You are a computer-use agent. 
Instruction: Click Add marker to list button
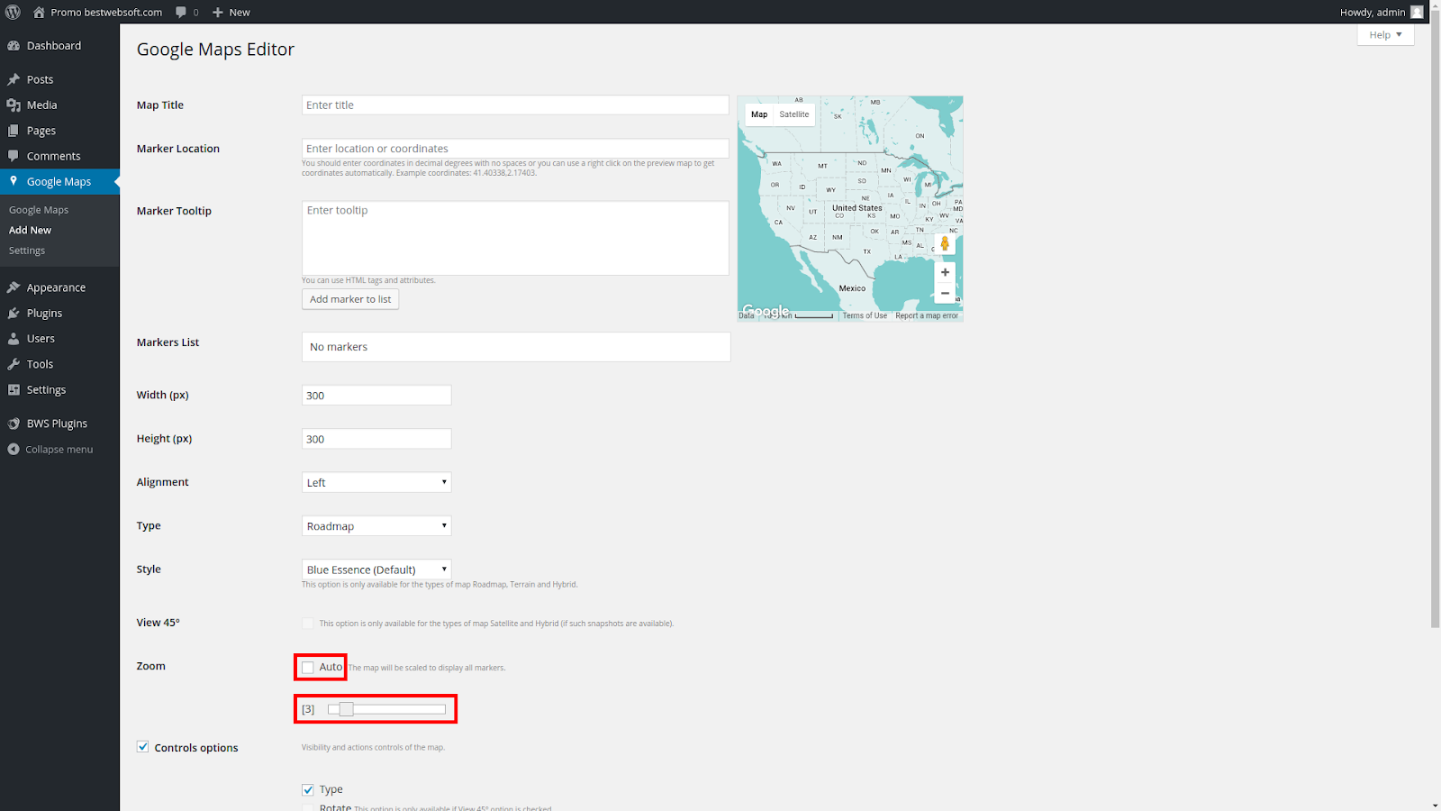point(350,299)
